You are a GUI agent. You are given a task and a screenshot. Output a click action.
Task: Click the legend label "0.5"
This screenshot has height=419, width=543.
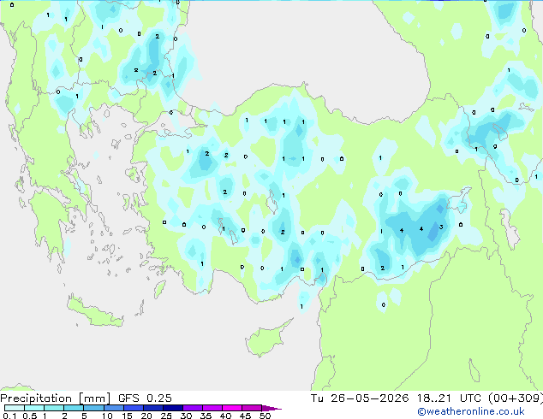(29, 416)
